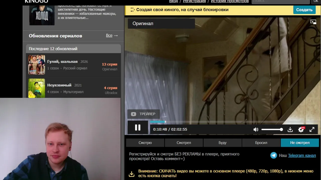Click the playback time 0:10:48 display
Image resolution: width=321 pixels, height=180 pixels.
tap(160, 129)
